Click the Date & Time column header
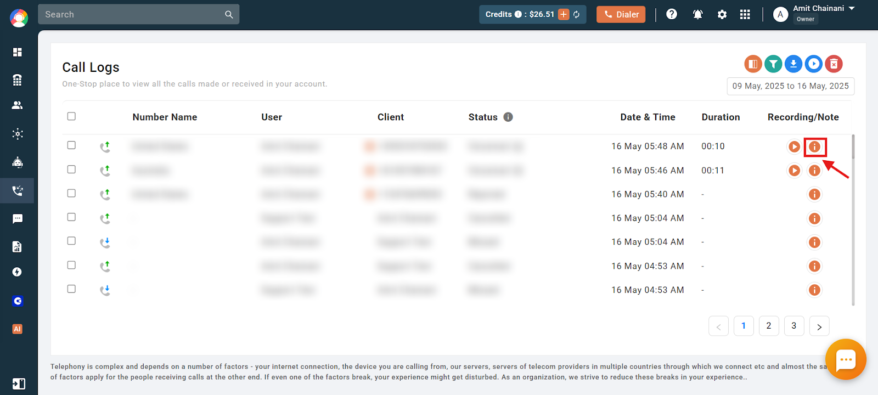 (648, 117)
